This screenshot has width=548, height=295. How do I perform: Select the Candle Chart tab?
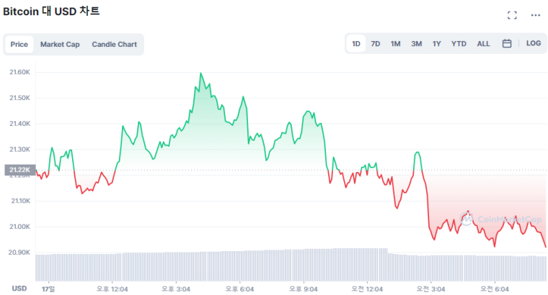(x=114, y=45)
